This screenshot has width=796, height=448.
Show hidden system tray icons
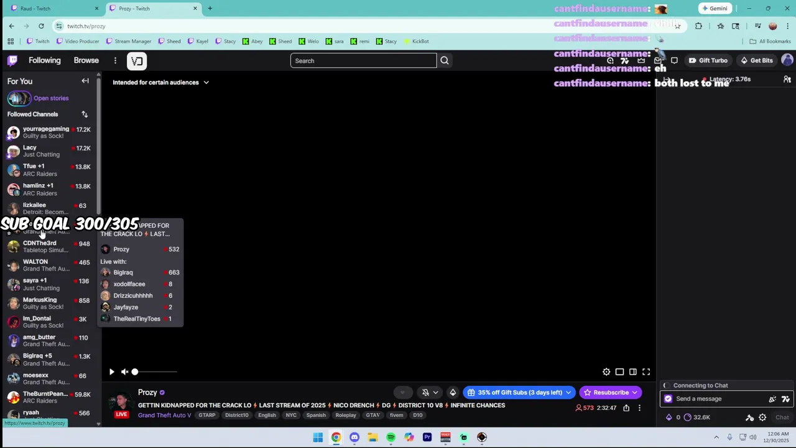pos(716,437)
